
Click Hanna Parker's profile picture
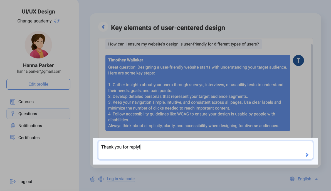(x=38, y=45)
